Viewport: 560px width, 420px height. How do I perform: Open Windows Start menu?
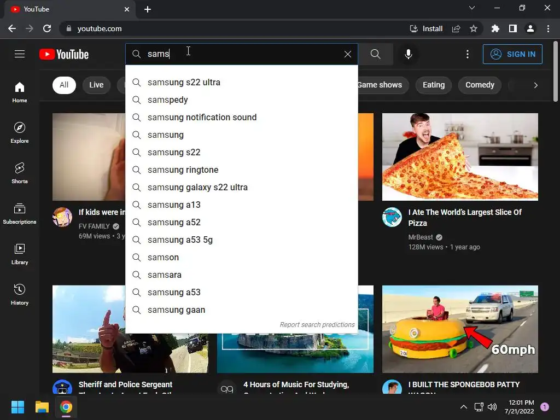[17, 407]
